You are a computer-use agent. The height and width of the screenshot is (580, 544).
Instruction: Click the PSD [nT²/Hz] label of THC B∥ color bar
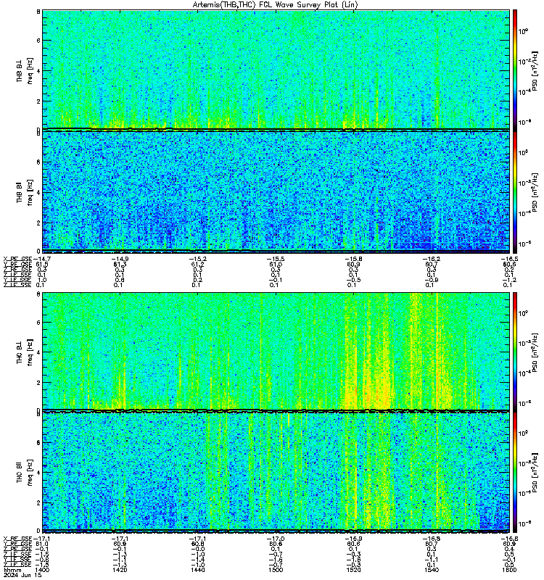click(x=535, y=473)
